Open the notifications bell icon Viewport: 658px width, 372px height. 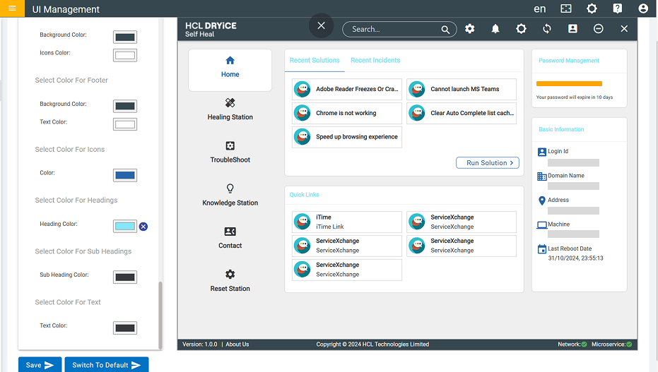click(x=495, y=28)
